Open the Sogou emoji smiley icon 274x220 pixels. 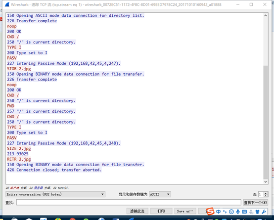pyautogui.click(x=231, y=212)
